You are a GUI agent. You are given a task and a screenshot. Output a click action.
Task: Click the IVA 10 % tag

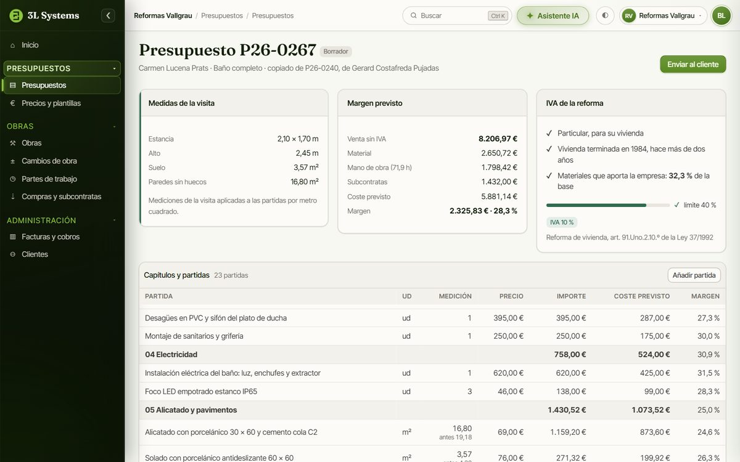coord(562,222)
